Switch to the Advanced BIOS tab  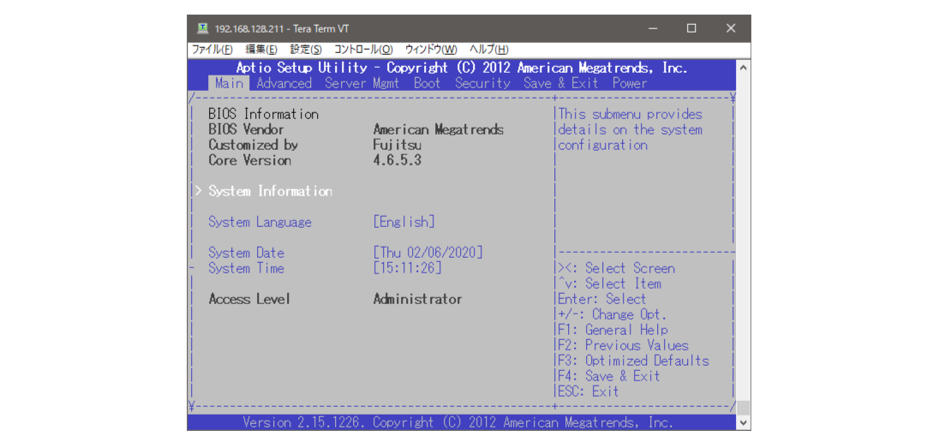coord(284,83)
